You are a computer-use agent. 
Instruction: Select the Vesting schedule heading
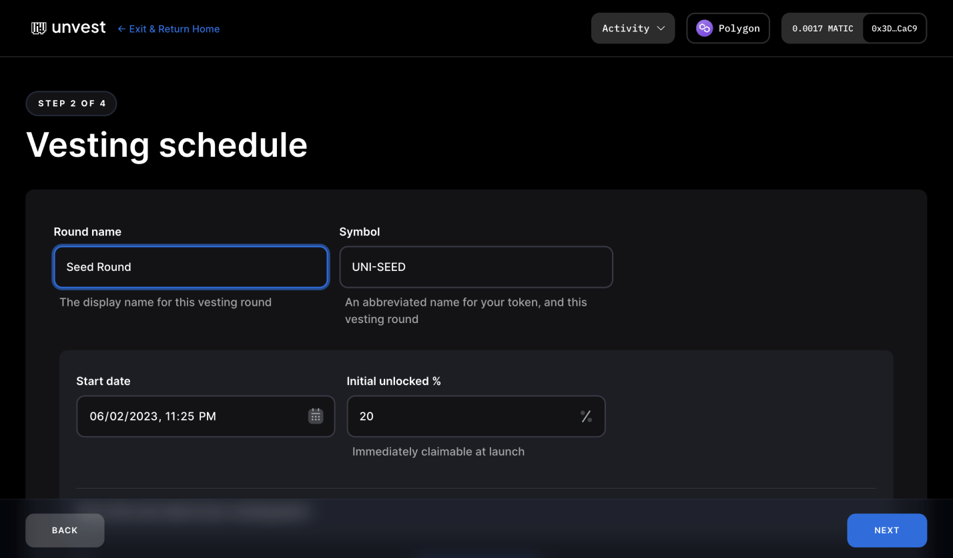[x=166, y=146]
